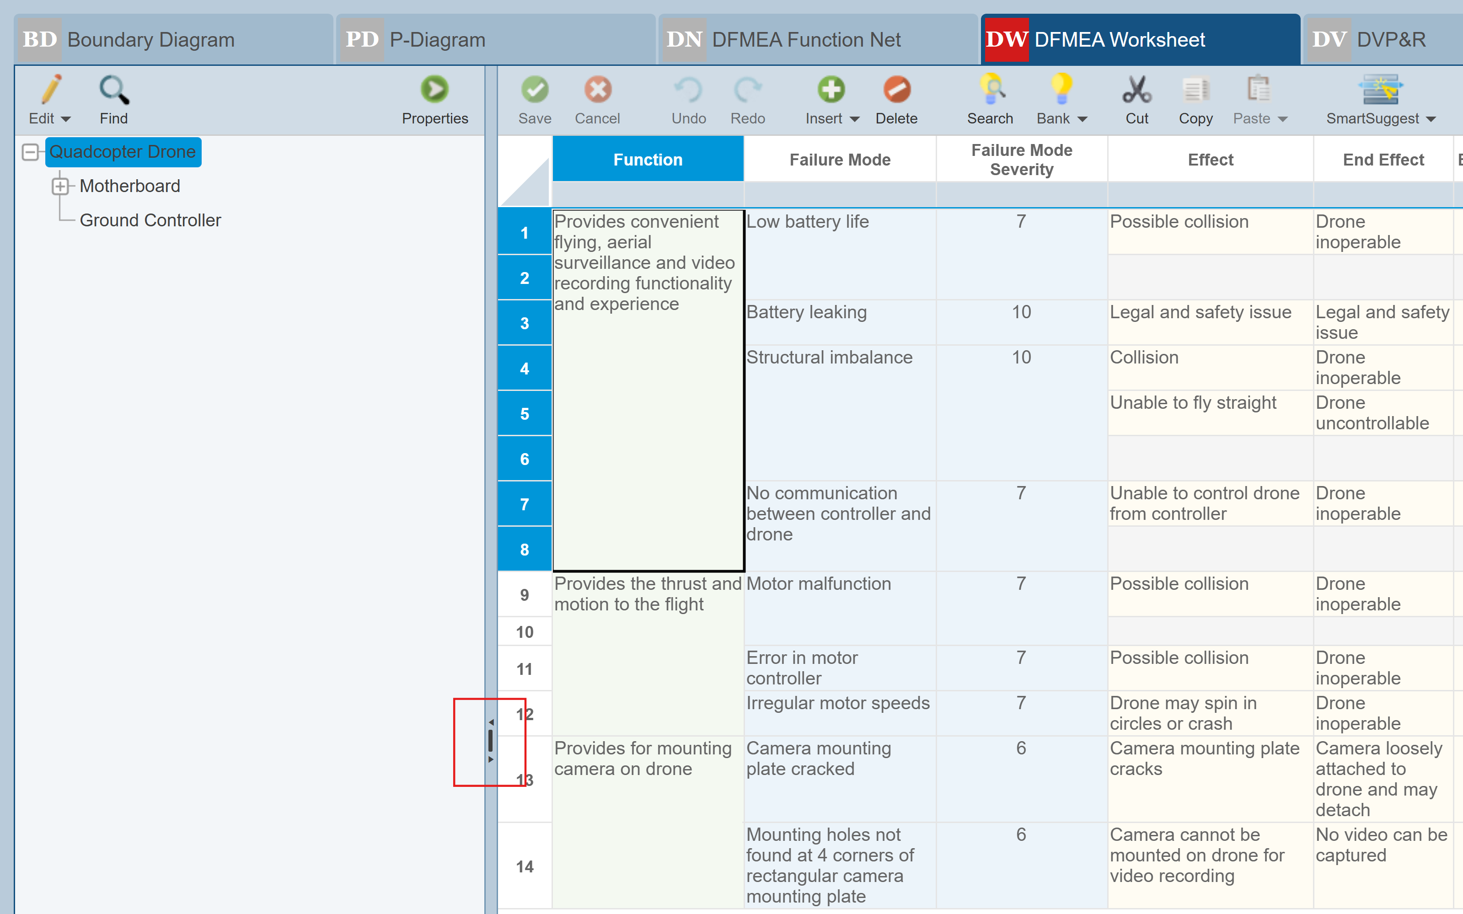Click the Failure Mode column header
The width and height of the screenshot is (1463, 914).
pos(839,160)
